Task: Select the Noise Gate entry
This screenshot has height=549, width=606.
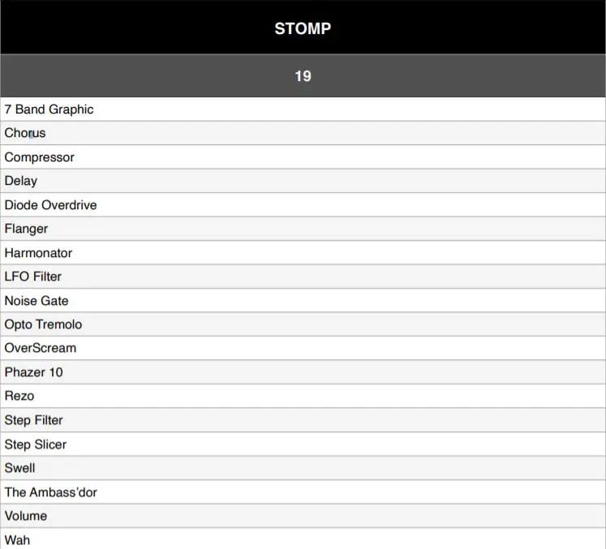Action: click(37, 301)
